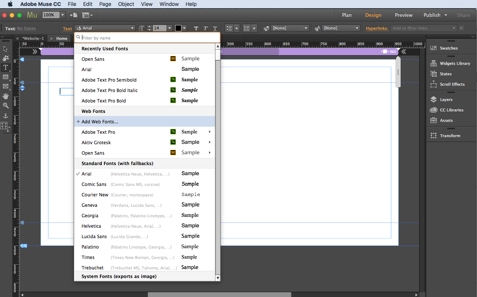Expand the Web Fonts Open Sans submenu arrow

pyautogui.click(x=210, y=153)
